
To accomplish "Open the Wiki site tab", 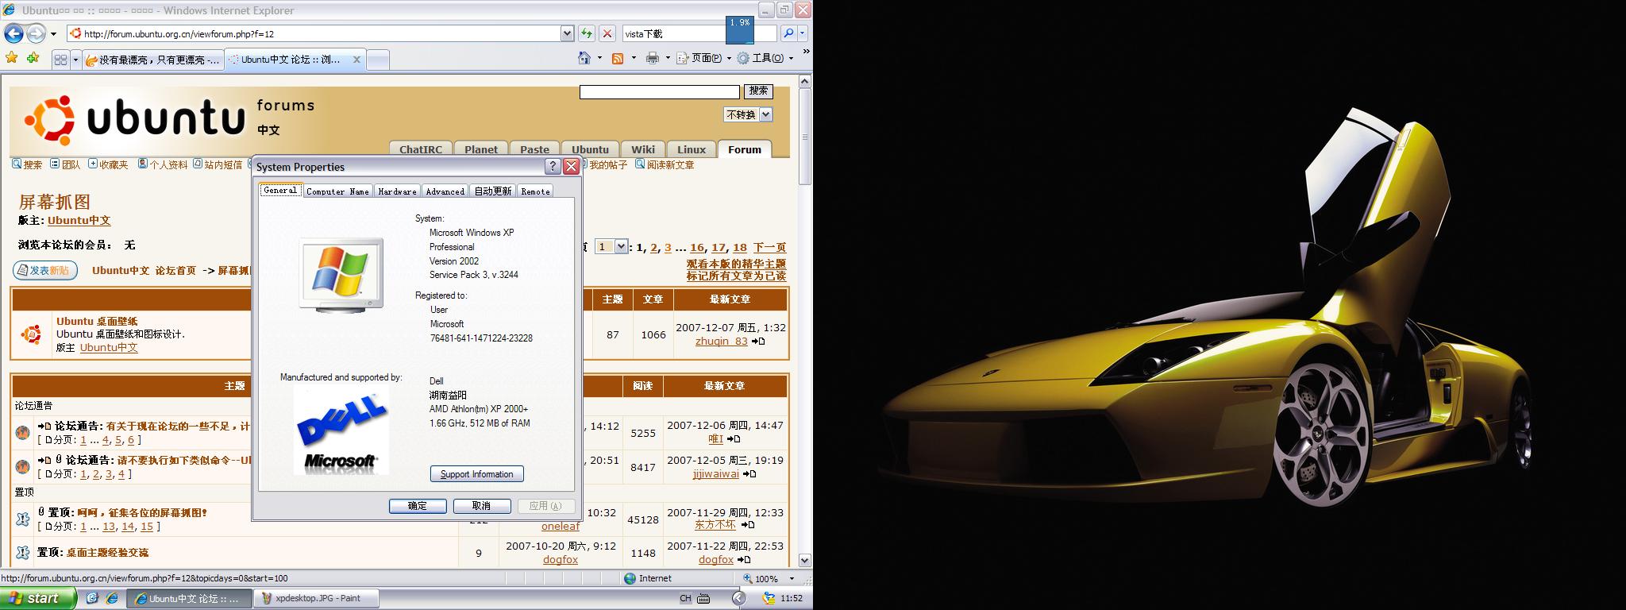I will click(x=643, y=149).
